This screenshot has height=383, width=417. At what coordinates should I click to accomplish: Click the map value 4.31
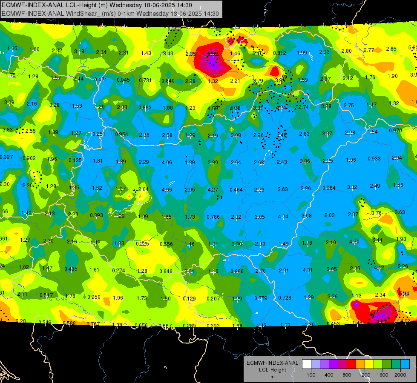coord(308,270)
